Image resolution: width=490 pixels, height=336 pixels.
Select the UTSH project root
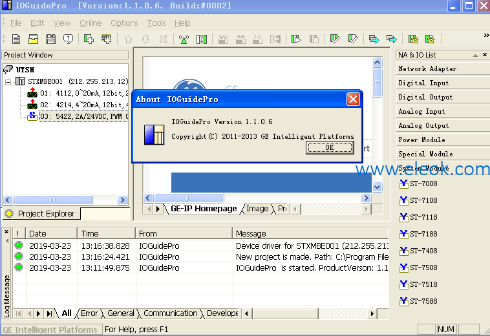pyautogui.click(x=25, y=70)
